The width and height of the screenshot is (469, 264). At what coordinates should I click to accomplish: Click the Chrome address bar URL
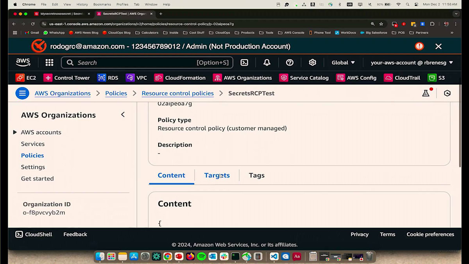[x=141, y=24]
